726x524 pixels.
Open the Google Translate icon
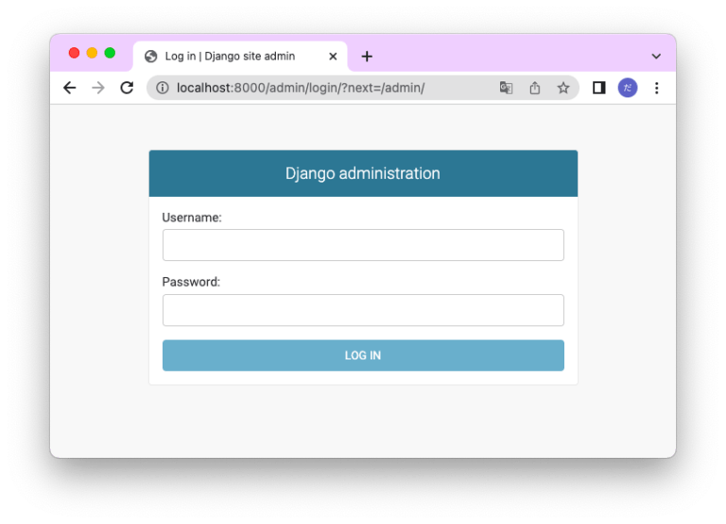(x=506, y=88)
